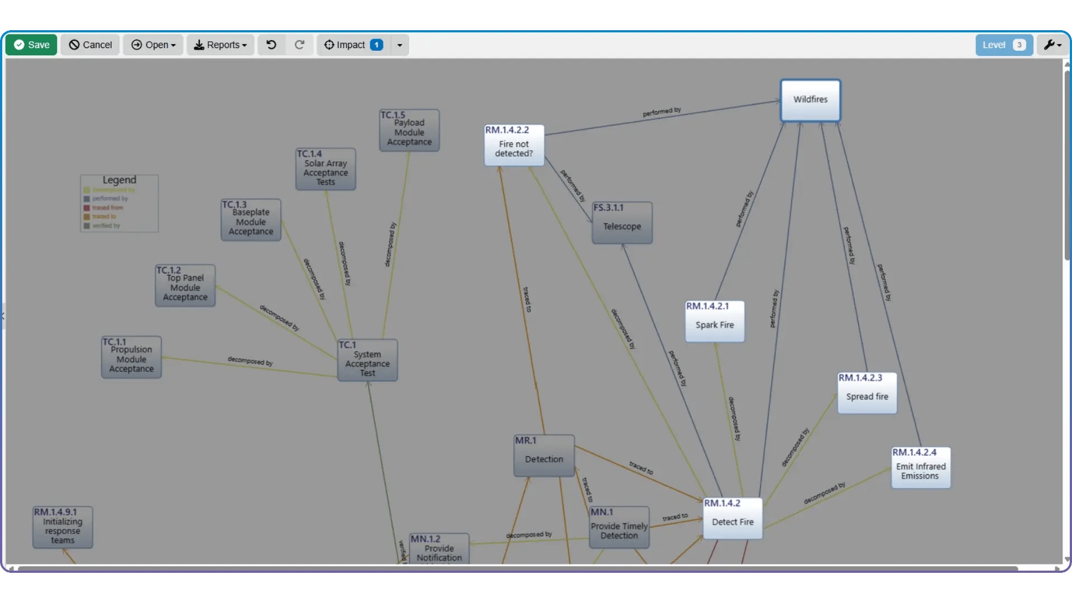Click the Save button
Viewport: 1072px width, 603px height.
point(32,45)
